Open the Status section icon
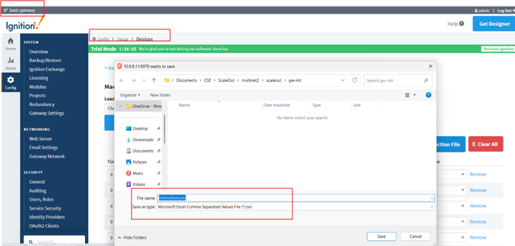 point(10,60)
